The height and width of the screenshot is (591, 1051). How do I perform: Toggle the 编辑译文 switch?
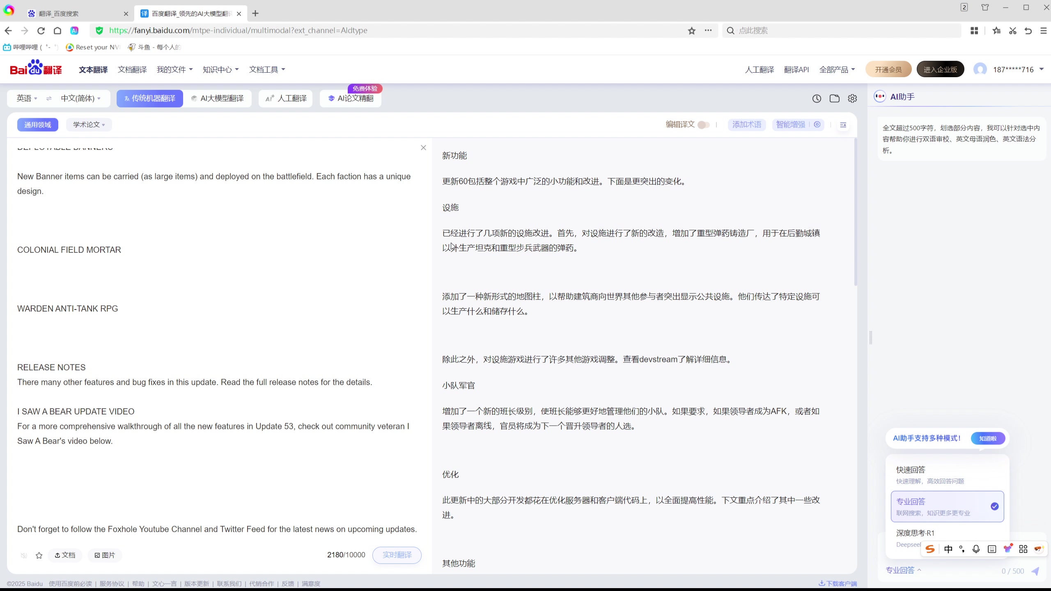tap(703, 125)
